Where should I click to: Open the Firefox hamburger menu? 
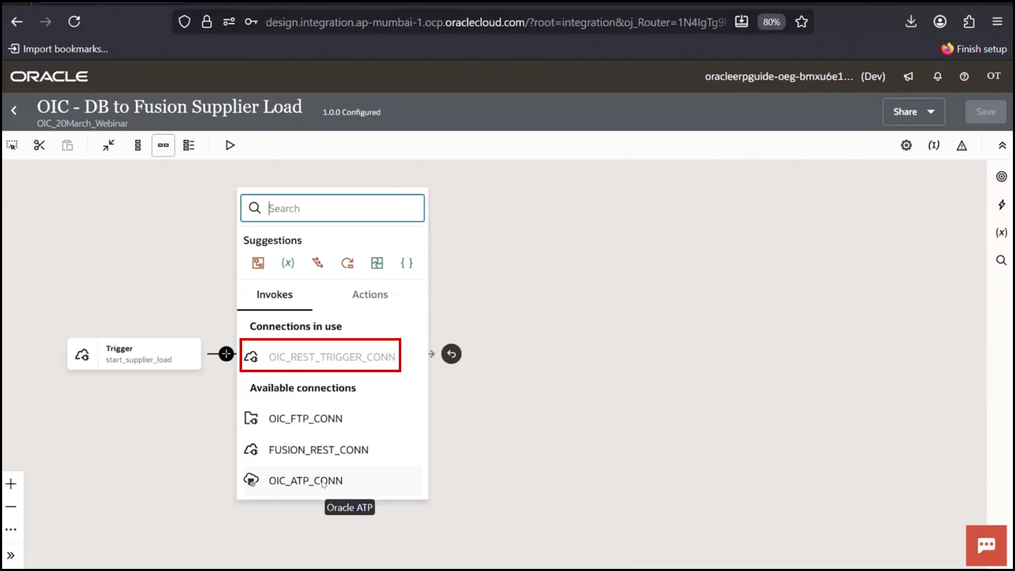tap(997, 22)
